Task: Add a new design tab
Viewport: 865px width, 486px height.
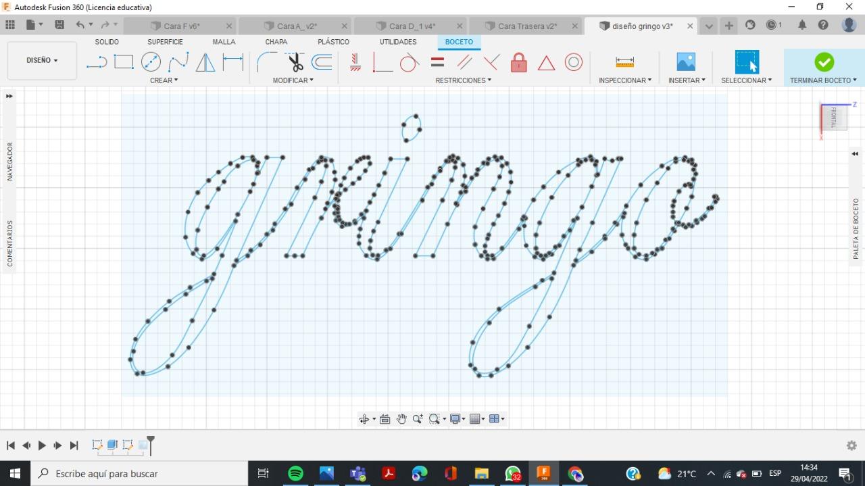Action: (729, 25)
